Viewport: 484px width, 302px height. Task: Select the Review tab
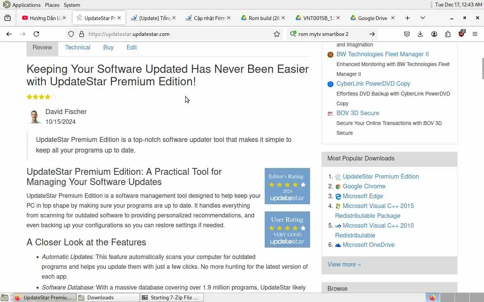42,48
